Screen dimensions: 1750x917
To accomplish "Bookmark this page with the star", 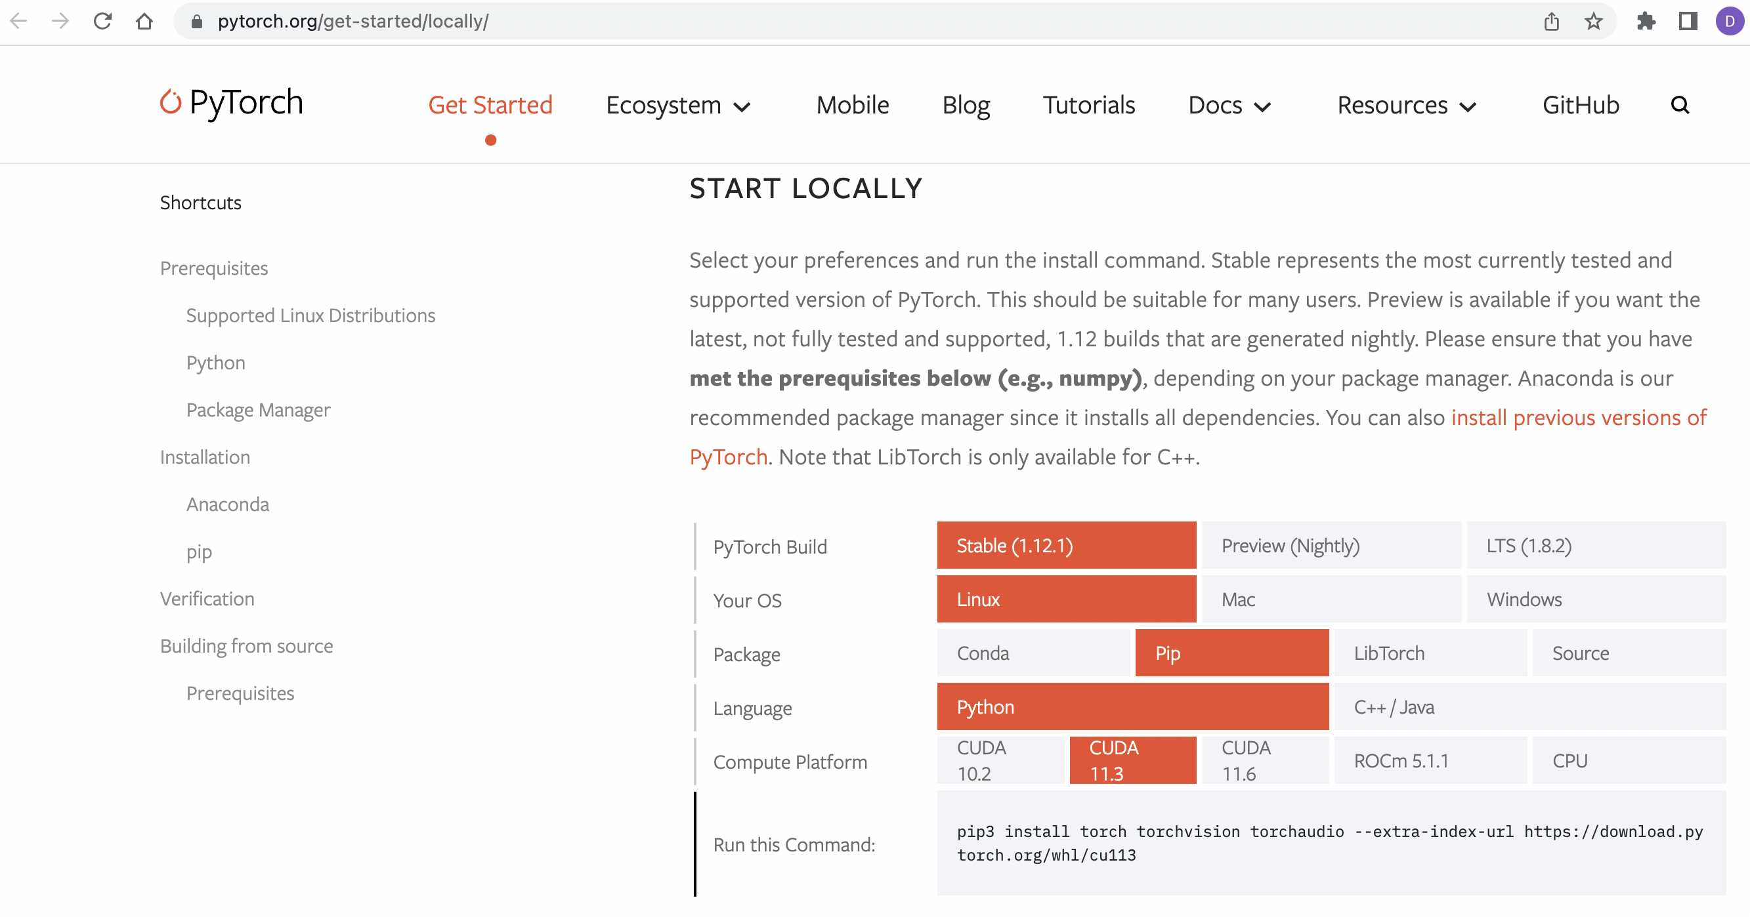I will click(1592, 21).
